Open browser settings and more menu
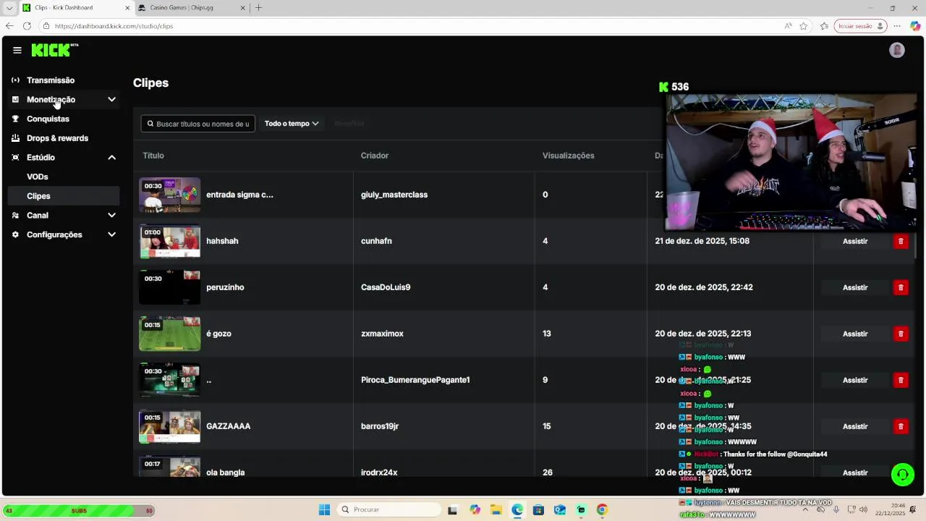926x521 pixels. click(x=897, y=26)
